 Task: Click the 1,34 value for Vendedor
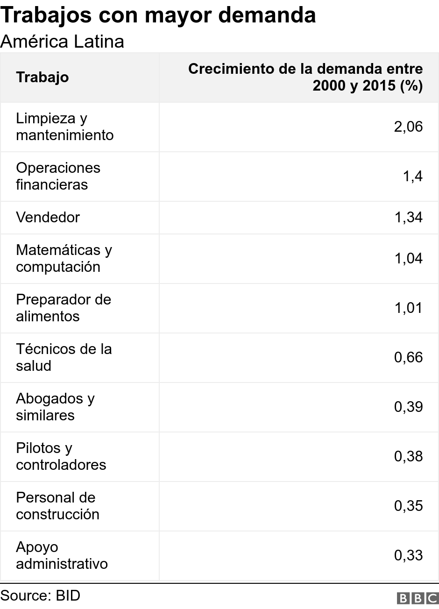coord(408,218)
